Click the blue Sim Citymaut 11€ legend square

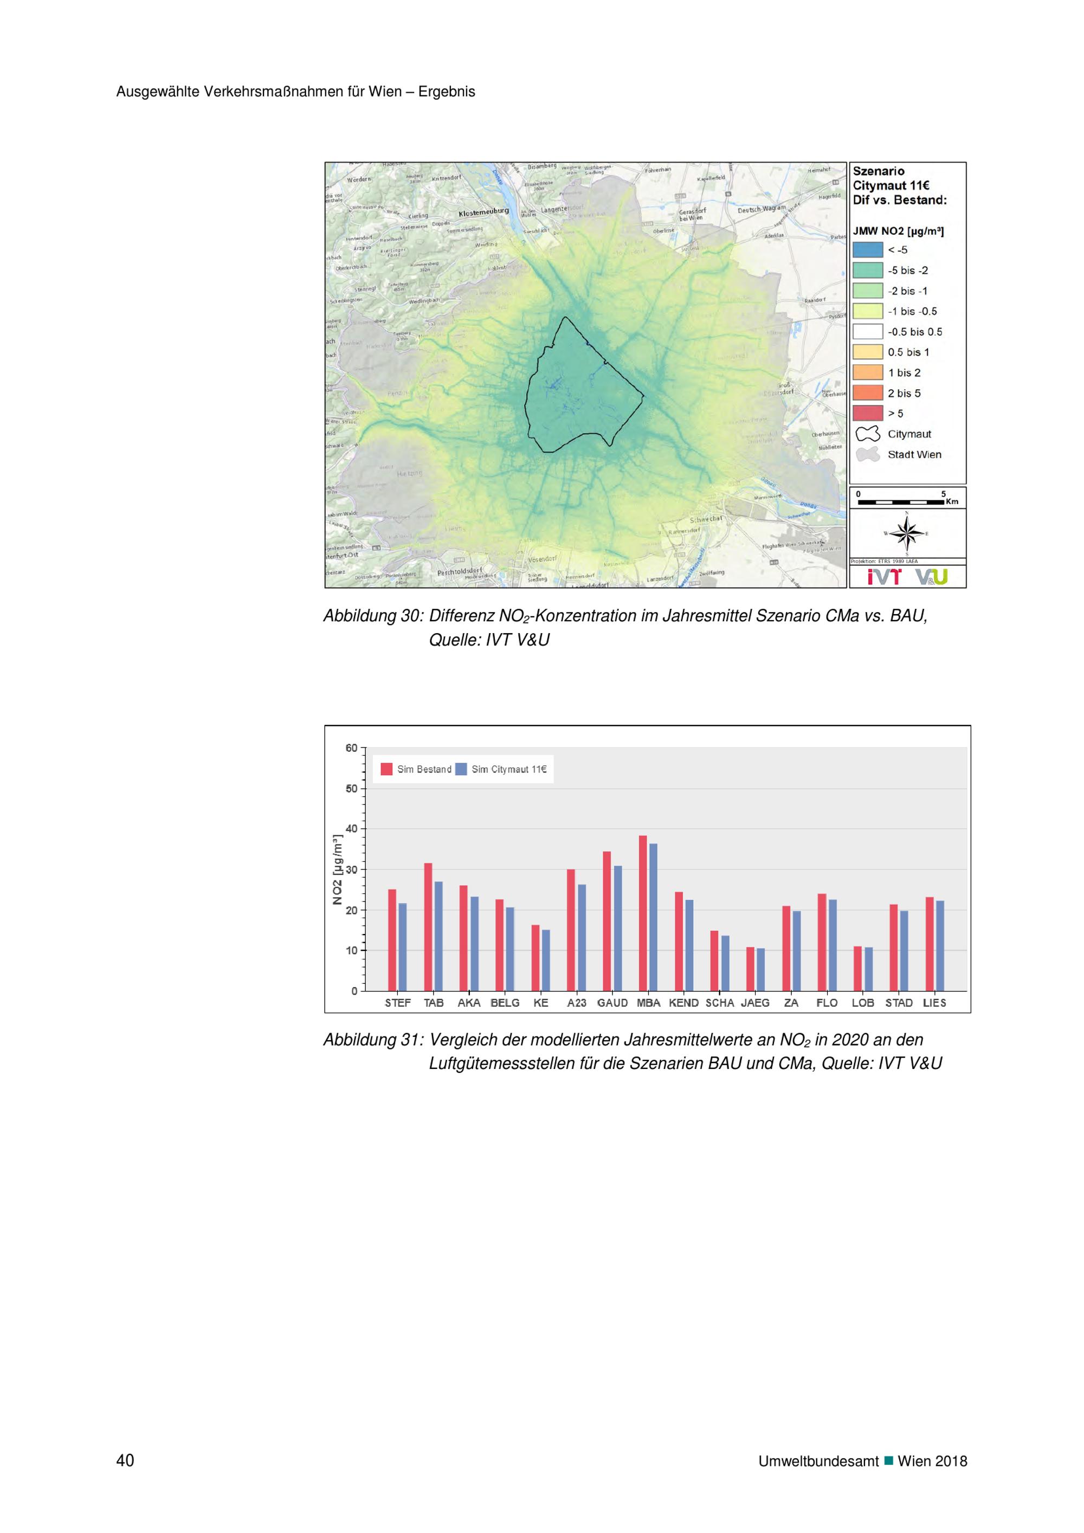coord(461,769)
